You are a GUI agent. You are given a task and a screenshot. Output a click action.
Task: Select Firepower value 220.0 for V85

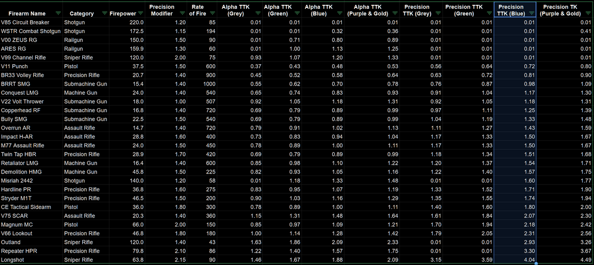[x=126, y=23]
